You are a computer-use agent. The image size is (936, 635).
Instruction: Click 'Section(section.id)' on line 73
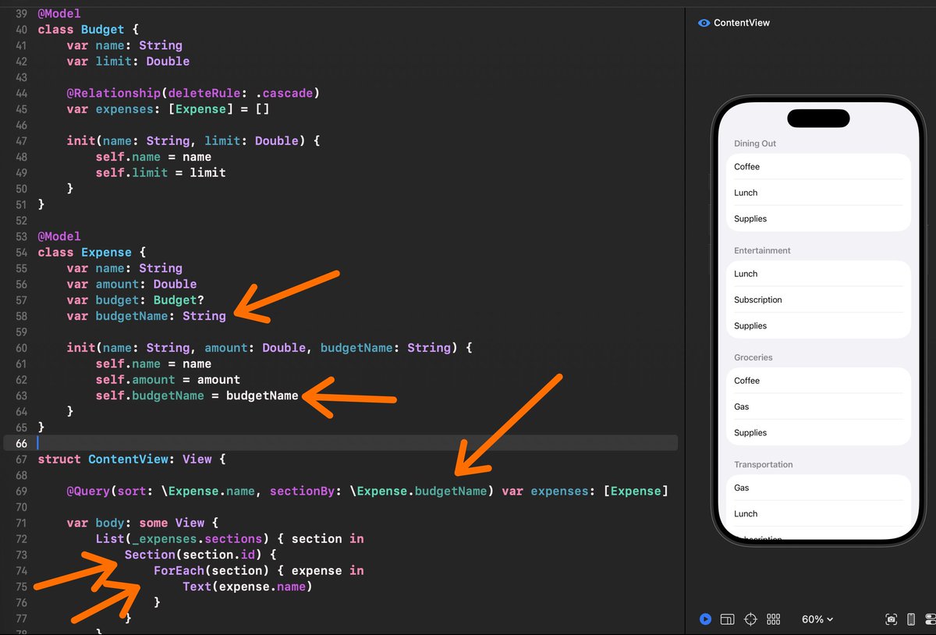point(200,555)
